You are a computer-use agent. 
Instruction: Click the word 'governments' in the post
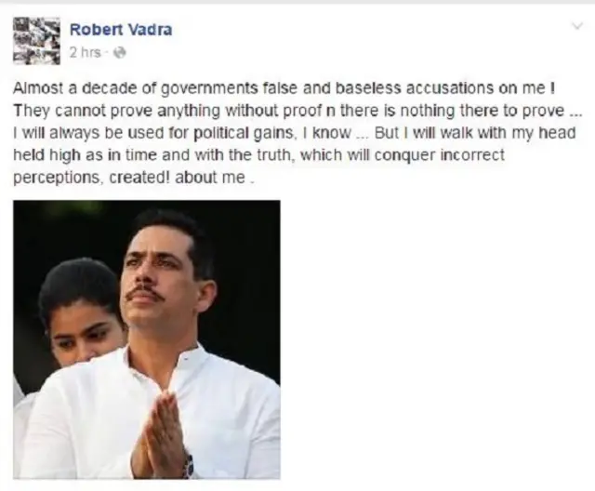coord(210,88)
